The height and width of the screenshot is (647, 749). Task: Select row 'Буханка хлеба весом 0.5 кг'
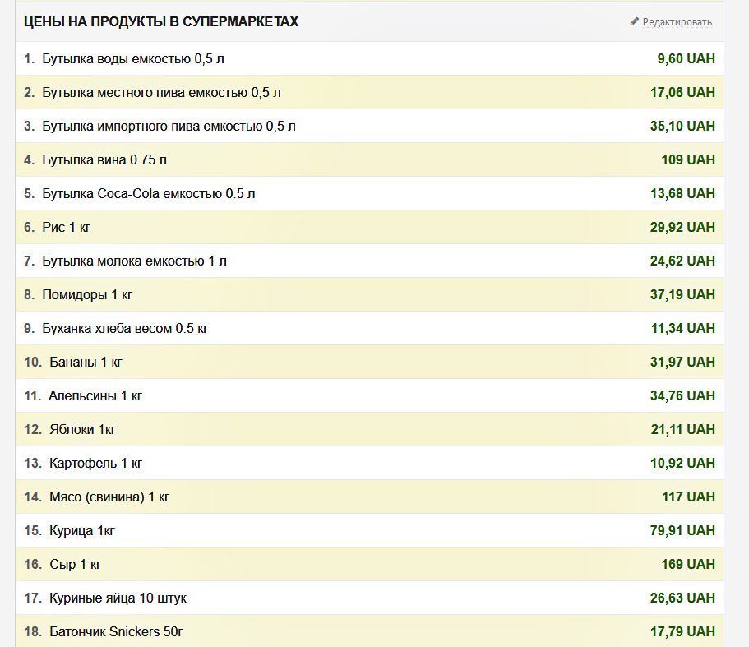(369, 328)
